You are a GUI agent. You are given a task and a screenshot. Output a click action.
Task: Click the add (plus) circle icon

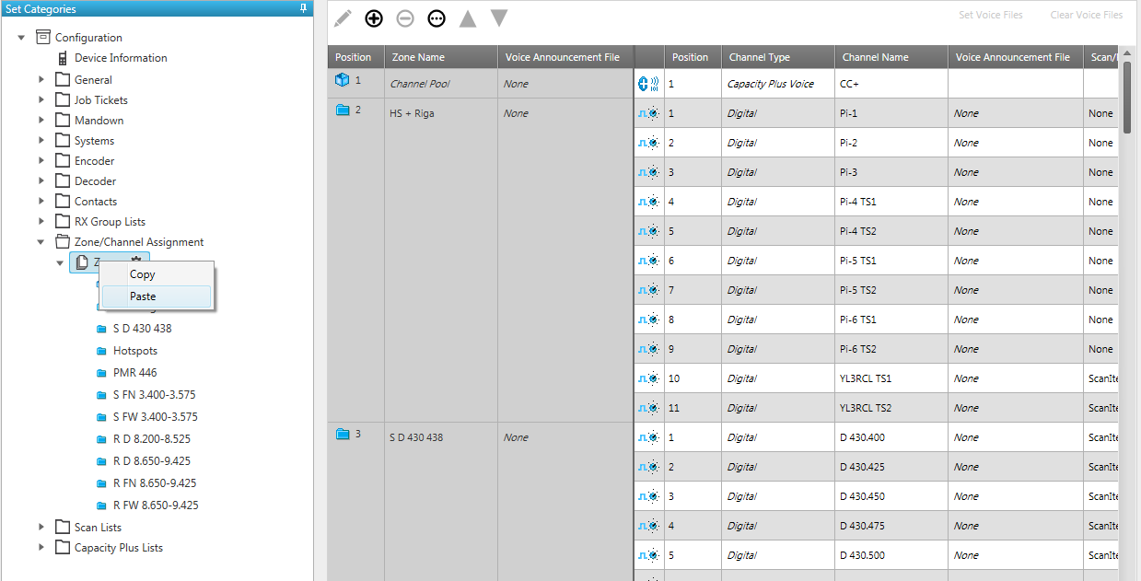(374, 18)
